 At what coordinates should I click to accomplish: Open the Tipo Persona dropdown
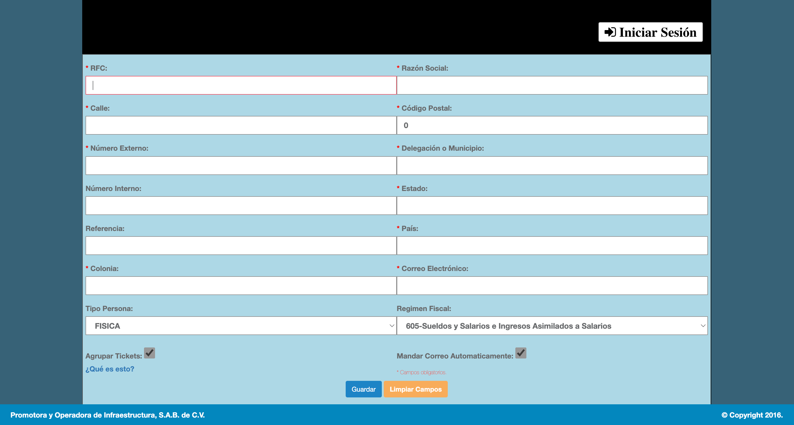point(241,326)
